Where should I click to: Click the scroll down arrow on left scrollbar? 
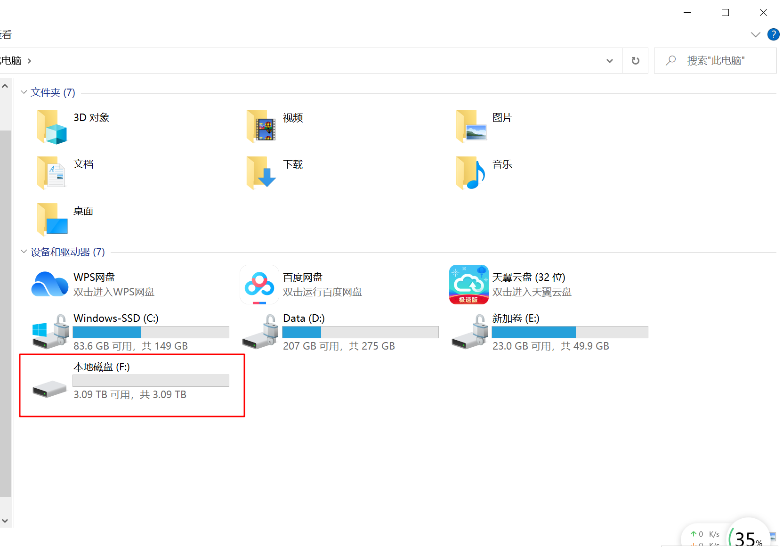(5, 521)
